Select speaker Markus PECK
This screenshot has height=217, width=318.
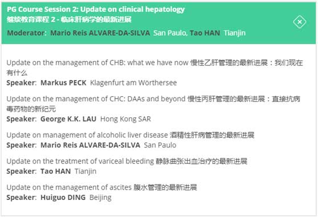pyautogui.click(x=63, y=83)
